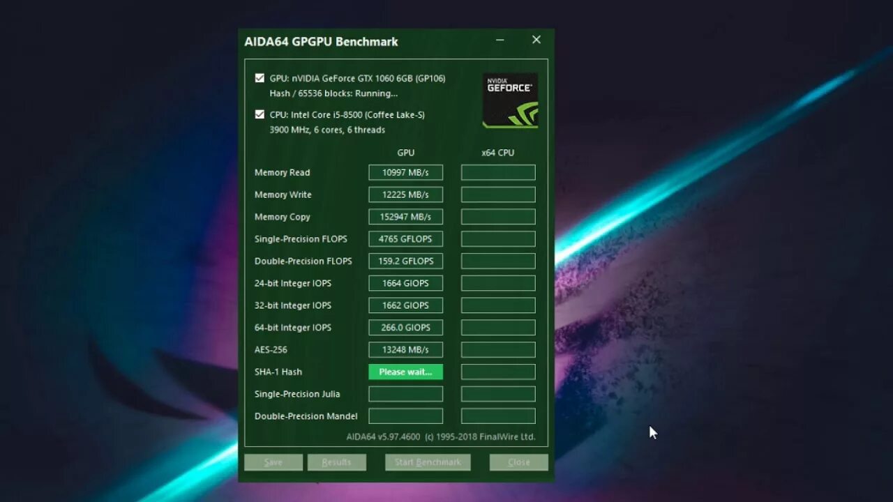893x502 pixels.
Task: Click the AES-256 row label
Action: (x=271, y=349)
